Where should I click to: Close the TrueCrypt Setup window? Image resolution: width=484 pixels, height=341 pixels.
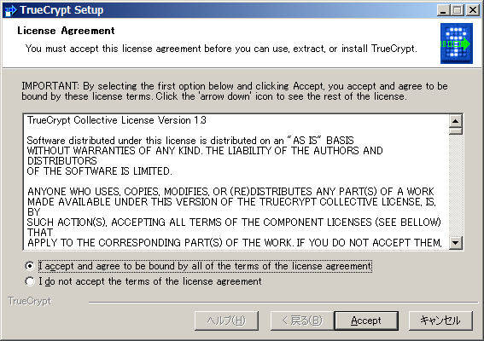[x=472, y=10]
